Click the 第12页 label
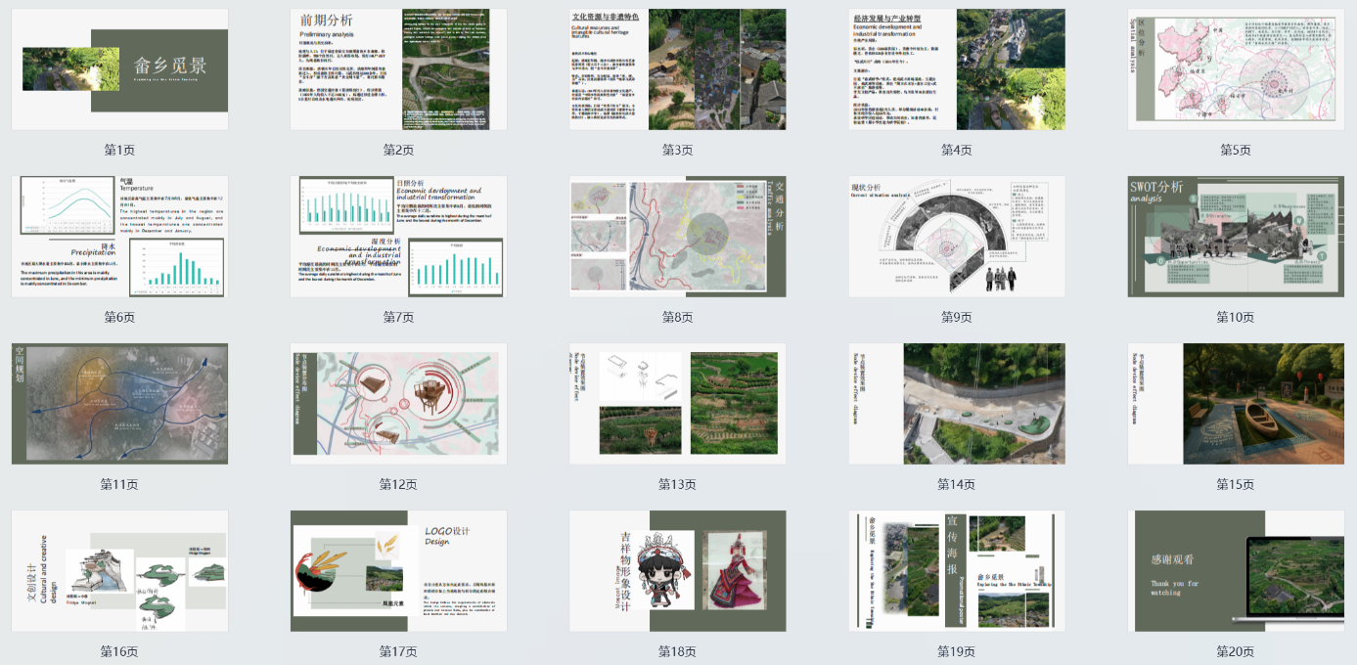The image size is (1357, 665). tap(398, 485)
